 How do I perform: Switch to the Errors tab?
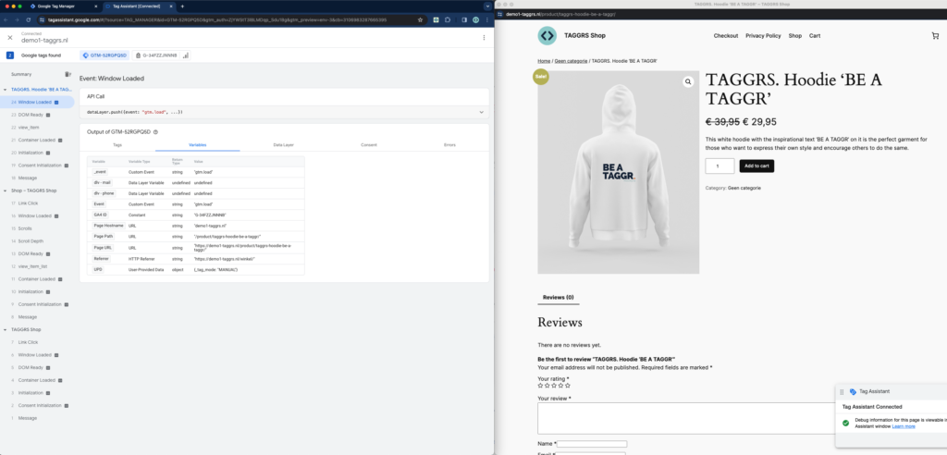pos(450,145)
